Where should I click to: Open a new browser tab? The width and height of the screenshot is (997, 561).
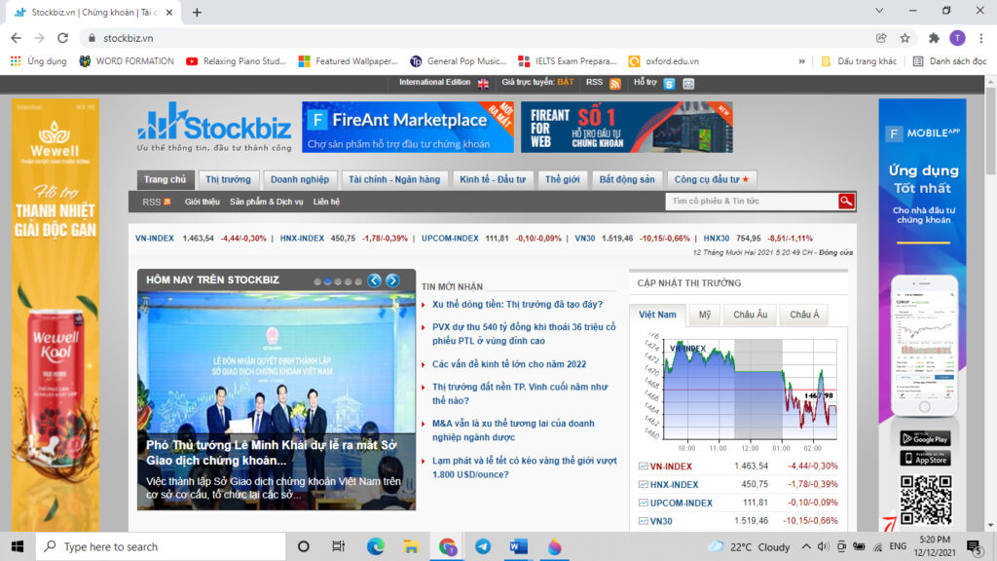197,12
